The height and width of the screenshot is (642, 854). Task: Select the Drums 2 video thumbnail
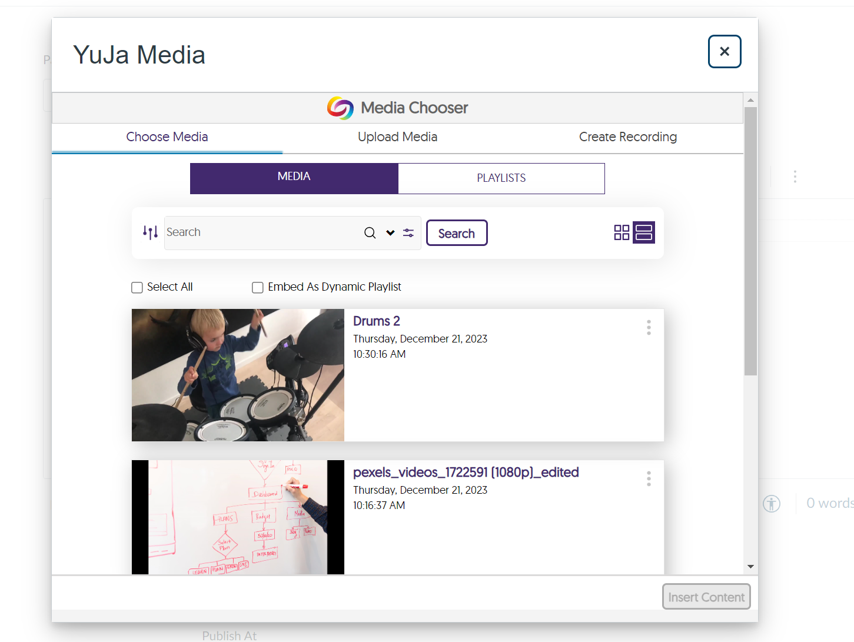[x=238, y=375]
